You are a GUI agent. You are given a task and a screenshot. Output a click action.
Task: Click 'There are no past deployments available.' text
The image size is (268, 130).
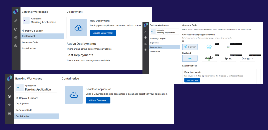pyautogui.click(x=89, y=61)
